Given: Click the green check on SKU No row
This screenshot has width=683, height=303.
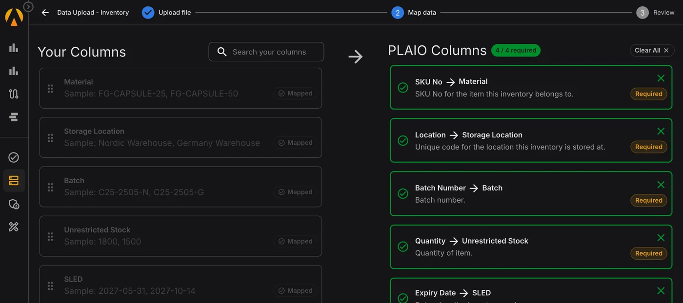Looking at the screenshot, I should tap(403, 87).
